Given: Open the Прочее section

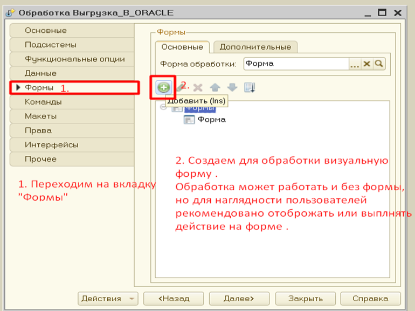Looking at the screenshot, I should tap(72, 159).
